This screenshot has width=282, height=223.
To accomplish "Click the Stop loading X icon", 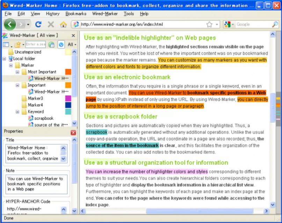I will [x=51, y=24].
